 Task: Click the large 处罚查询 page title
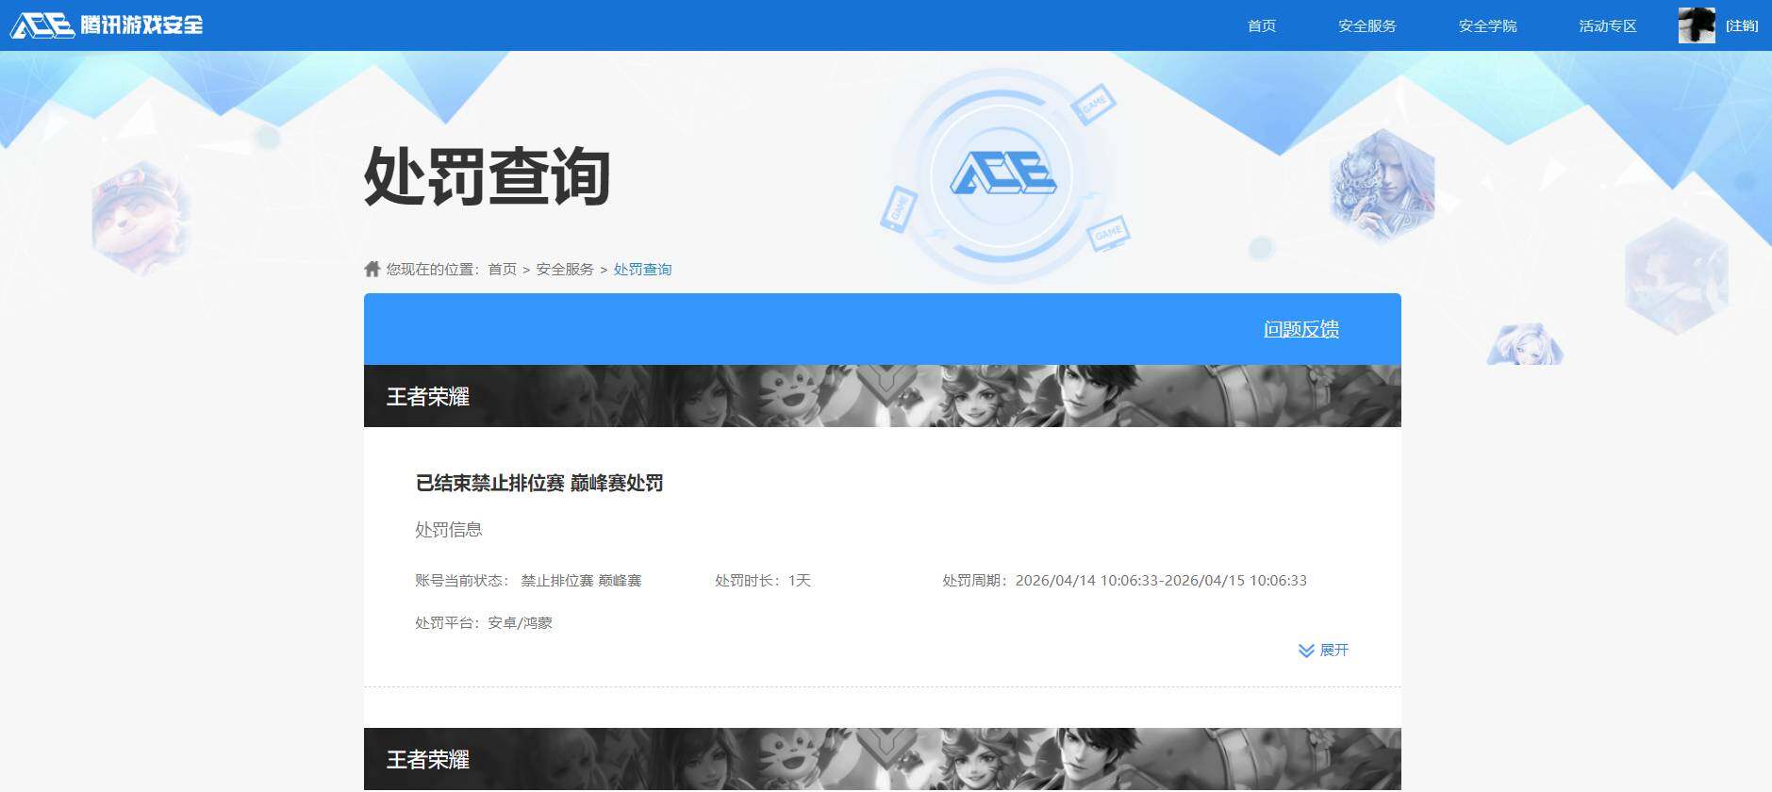coord(487,176)
